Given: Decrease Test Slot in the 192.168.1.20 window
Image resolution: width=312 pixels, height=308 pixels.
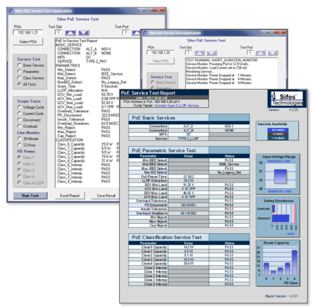Looking at the screenshot, I should (212, 53).
